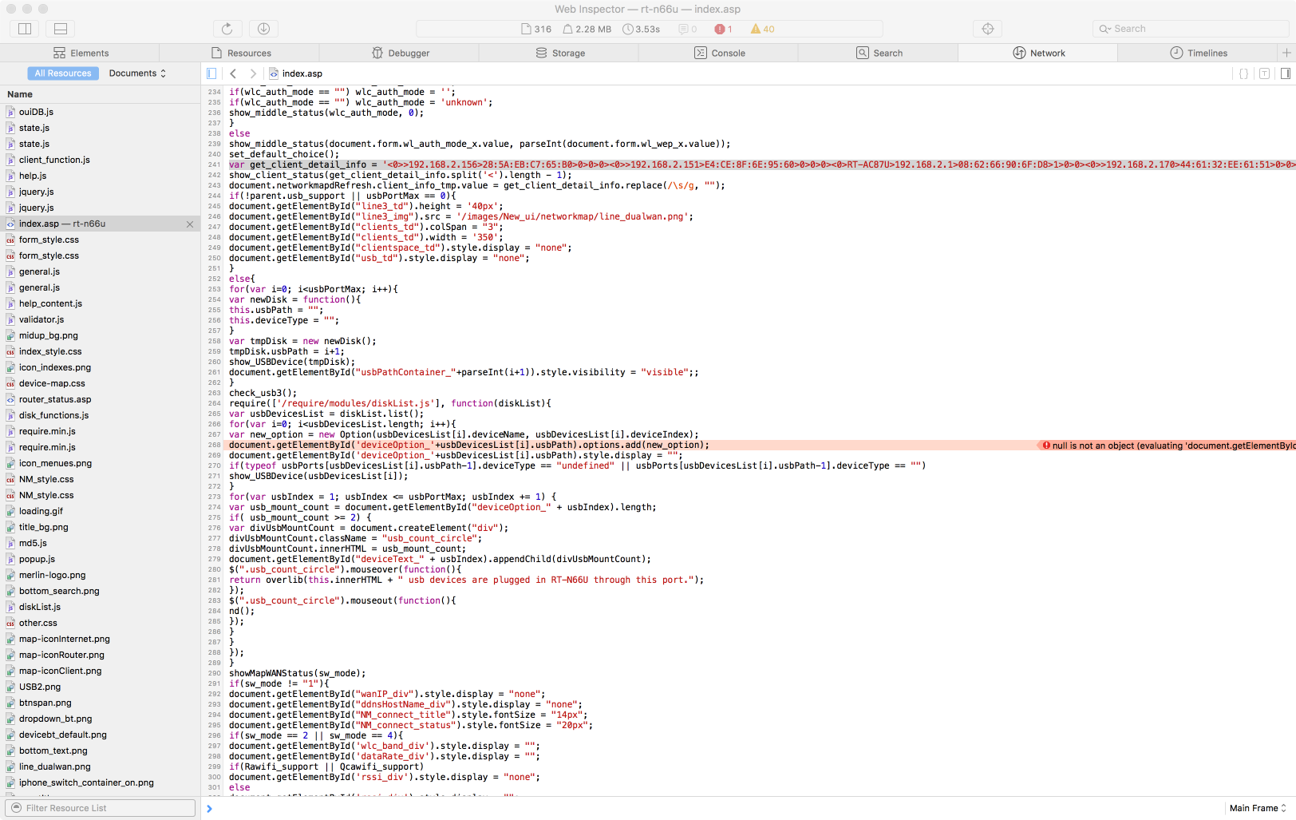Focus the Filter Resource List field
This screenshot has width=1296, height=820.
[101, 808]
